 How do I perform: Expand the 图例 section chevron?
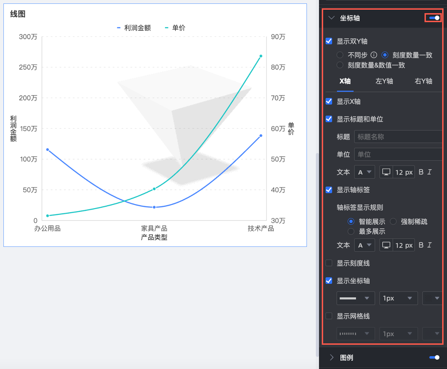(331, 357)
